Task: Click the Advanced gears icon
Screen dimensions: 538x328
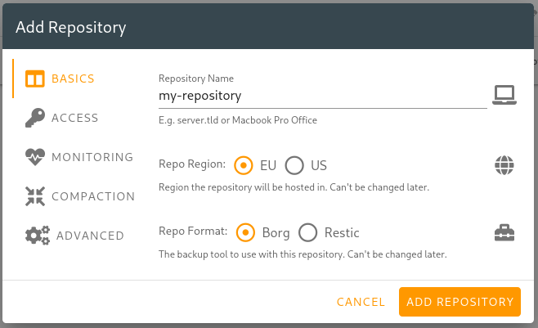Action: [38, 236]
